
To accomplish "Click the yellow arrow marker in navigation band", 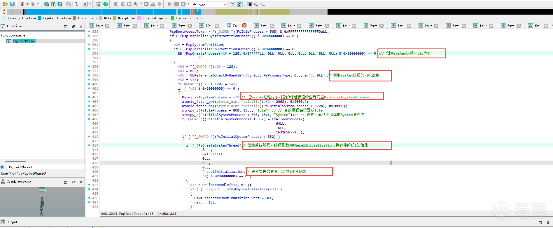I will tap(198, 11).
